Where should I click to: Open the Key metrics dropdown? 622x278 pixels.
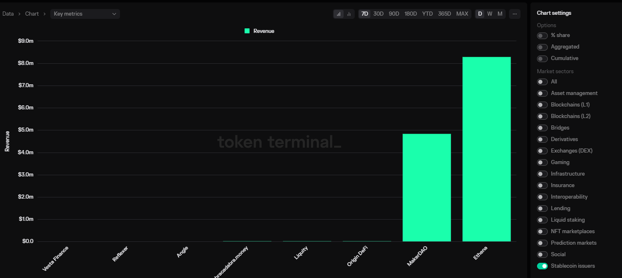point(85,14)
